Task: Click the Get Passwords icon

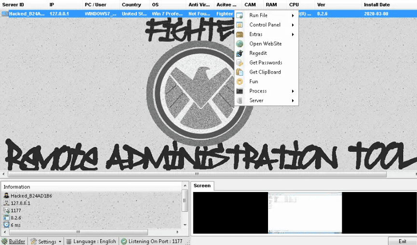Action: (239, 63)
